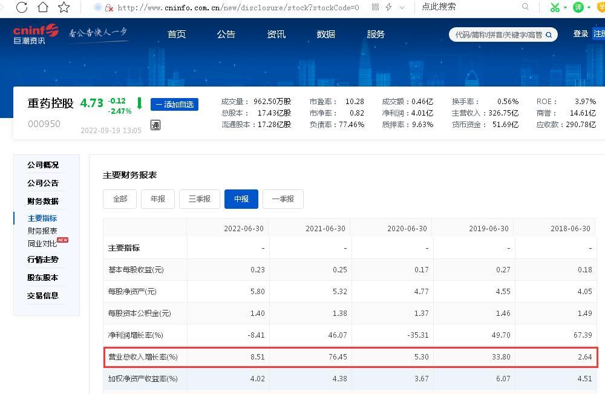Screen dimensions: 605x394
Task: Open 财务报表 in sidebar
Action: 42,231
